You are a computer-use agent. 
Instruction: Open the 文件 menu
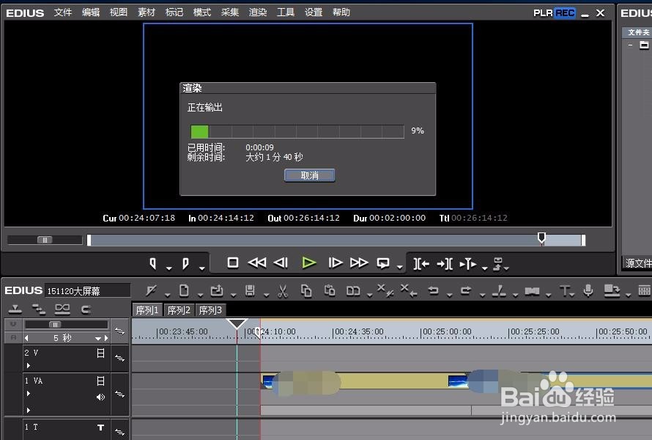pos(63,12)
